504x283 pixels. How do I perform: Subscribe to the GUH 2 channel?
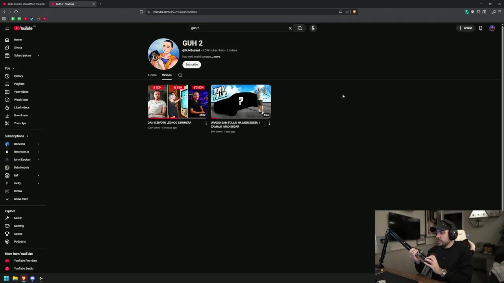[x=192, y=64]
